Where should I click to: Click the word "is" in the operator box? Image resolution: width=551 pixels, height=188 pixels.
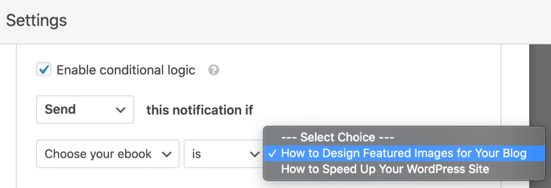(197, 154)
